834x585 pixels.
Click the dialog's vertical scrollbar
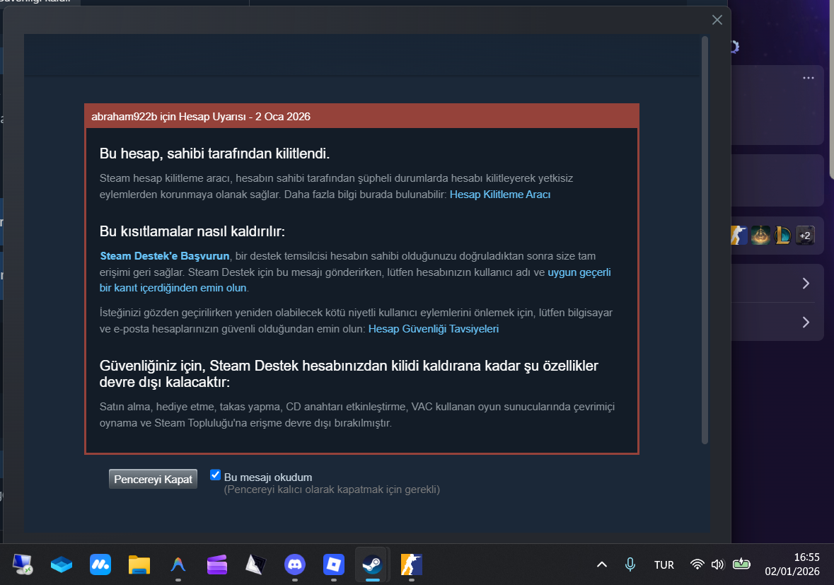point(705,240)
